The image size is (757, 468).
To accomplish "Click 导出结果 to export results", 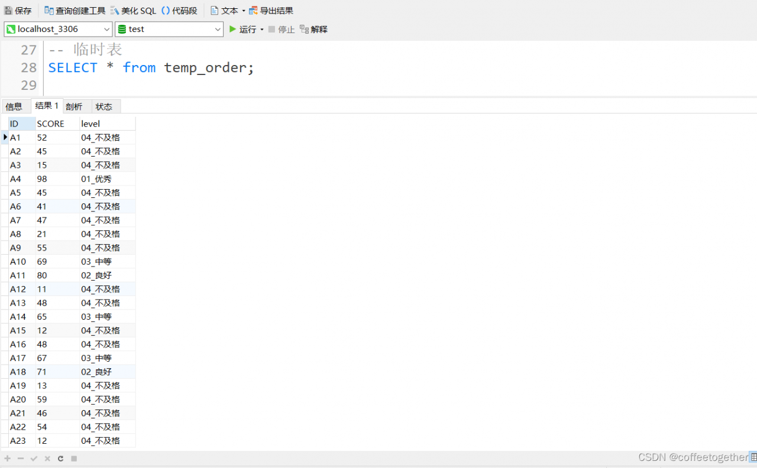I will (271, 11).
